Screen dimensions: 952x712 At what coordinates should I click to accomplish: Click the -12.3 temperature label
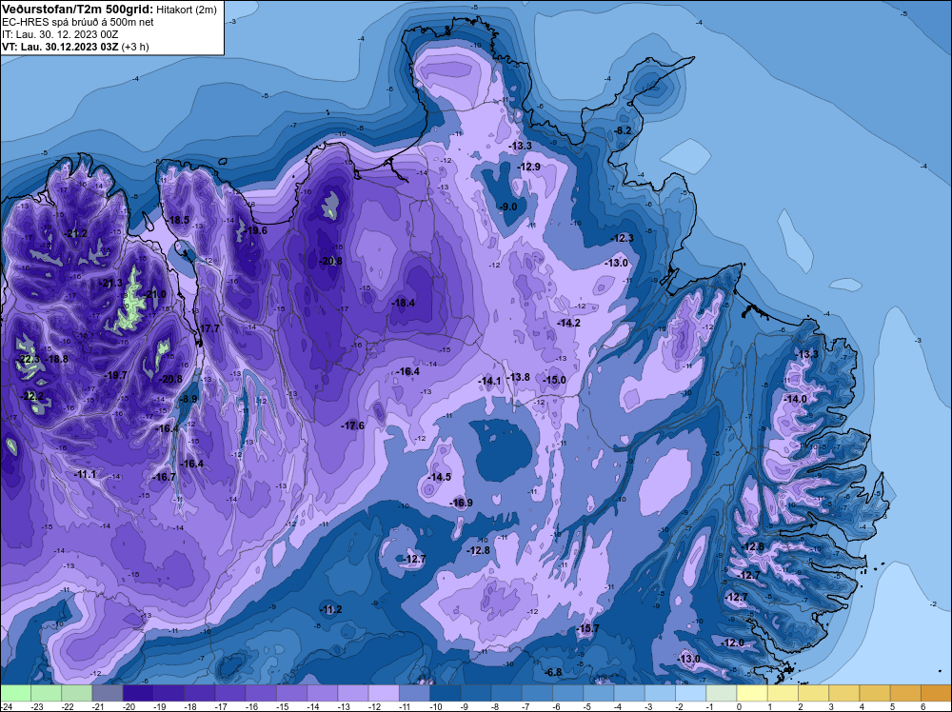[623, 239]
